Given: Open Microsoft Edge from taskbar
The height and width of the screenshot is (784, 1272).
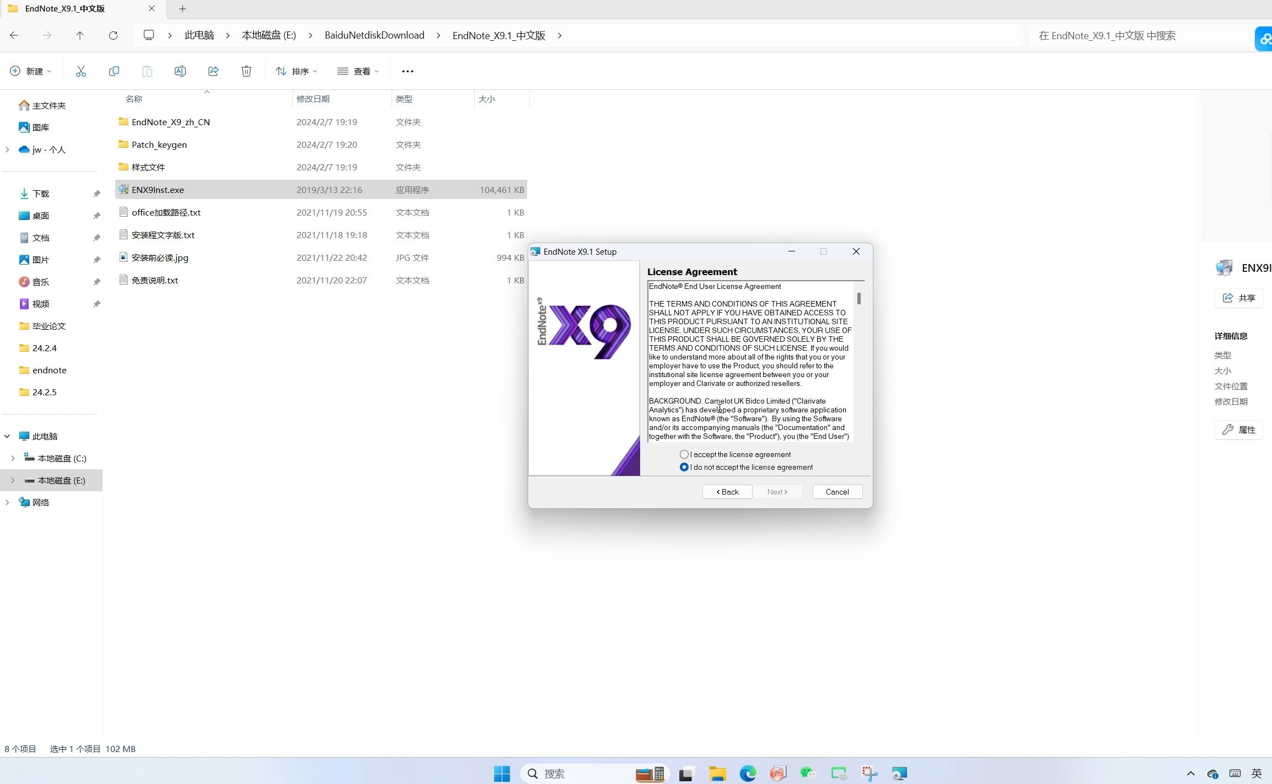Looking at the screenshot, I should point(748,774).
